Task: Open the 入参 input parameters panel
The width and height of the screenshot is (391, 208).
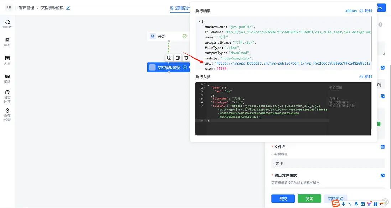Action: point(7,60)
